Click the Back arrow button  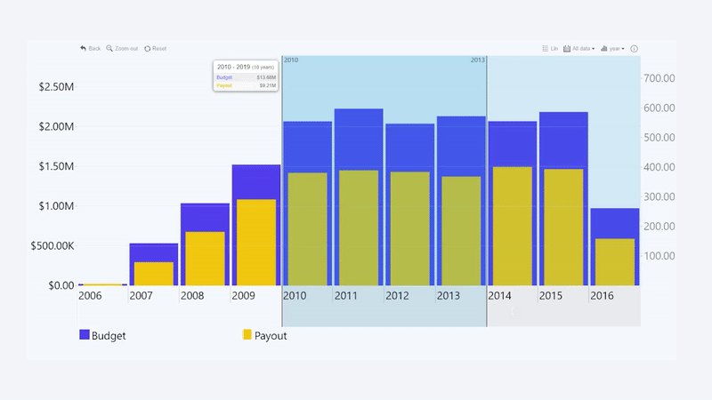tap(90, 49)
